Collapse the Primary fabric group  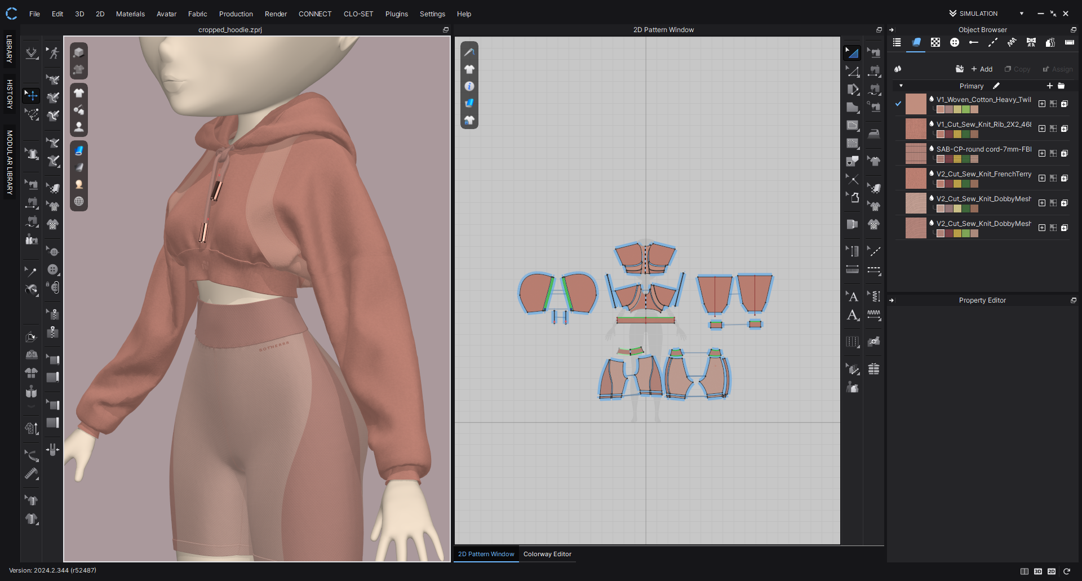901,86
